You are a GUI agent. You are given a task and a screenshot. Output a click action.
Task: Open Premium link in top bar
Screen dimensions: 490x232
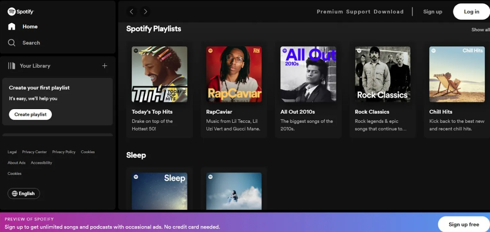point(330,12)
